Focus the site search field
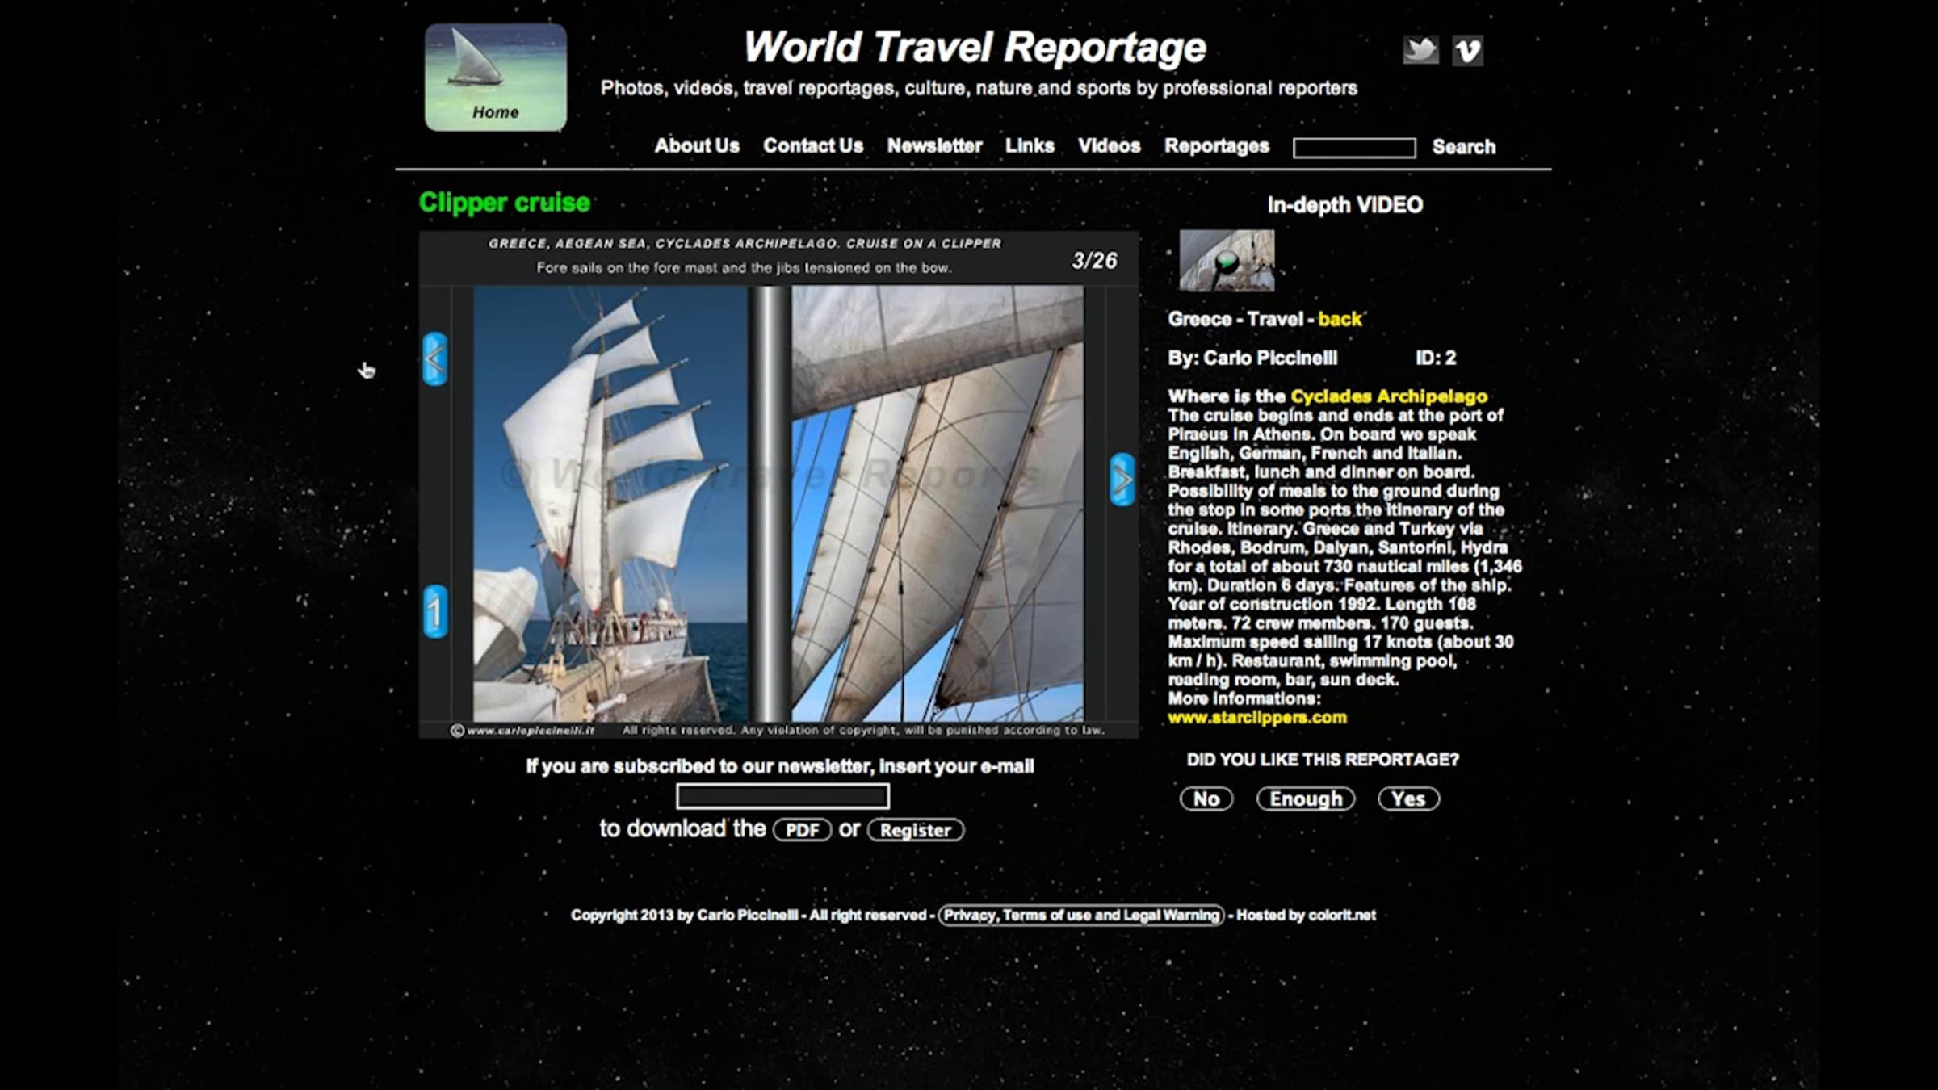The height and width of the screenshot is (1090, 1938). point(1353,148)
